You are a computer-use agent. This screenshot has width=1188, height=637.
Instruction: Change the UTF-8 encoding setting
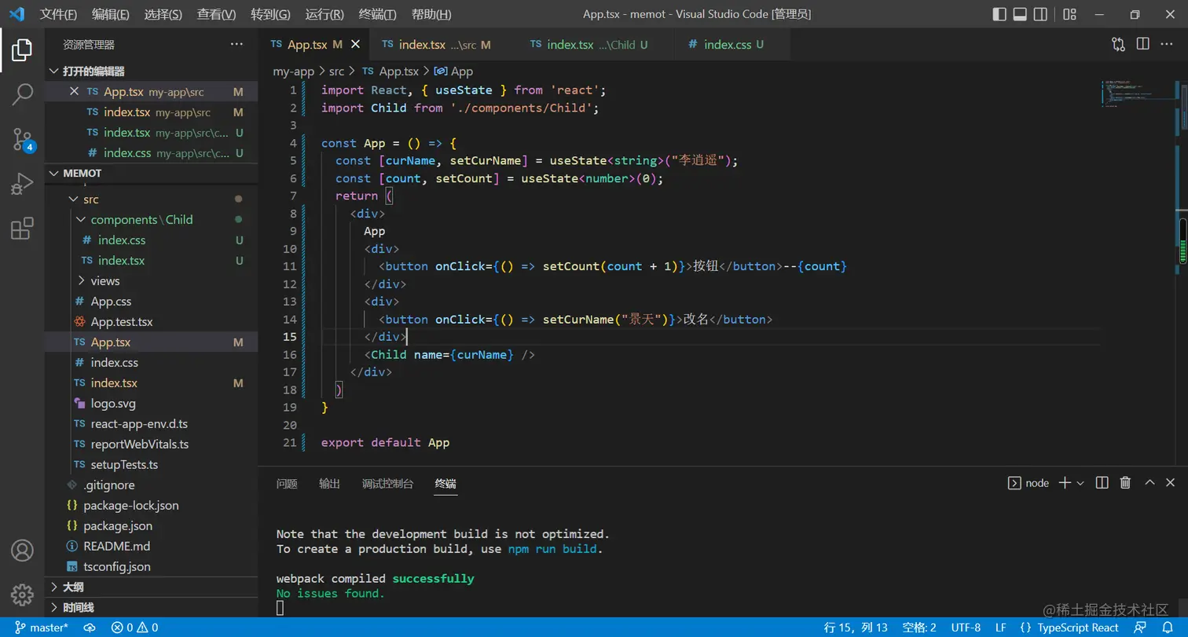pyautogui.click(x=966, y=628)
